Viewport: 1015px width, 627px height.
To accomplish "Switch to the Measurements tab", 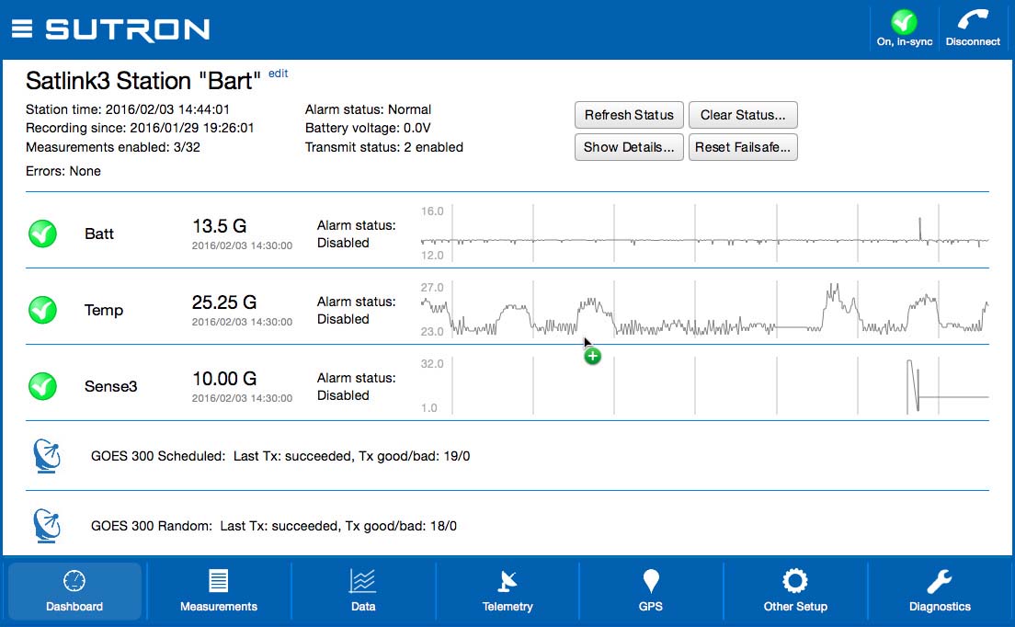I will [x=219, y=591].
